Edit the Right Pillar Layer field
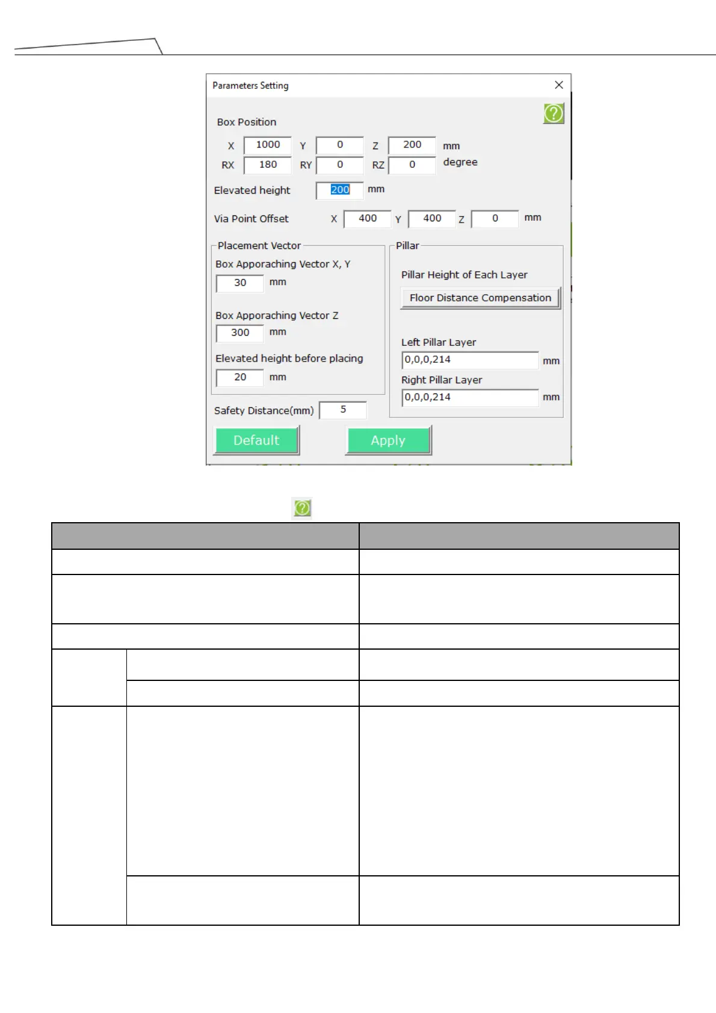The width and height of the screenshot is (716, 1013). pyautogui.click(x=471, y=398)
